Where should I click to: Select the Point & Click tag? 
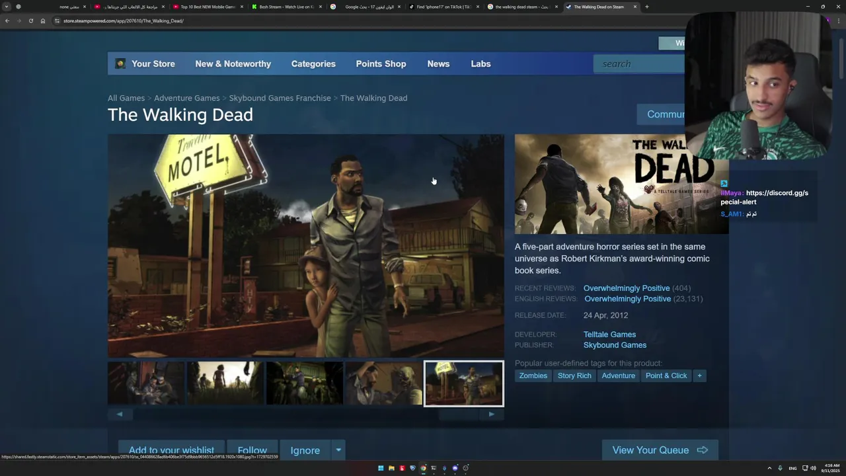tap(666, 376)
